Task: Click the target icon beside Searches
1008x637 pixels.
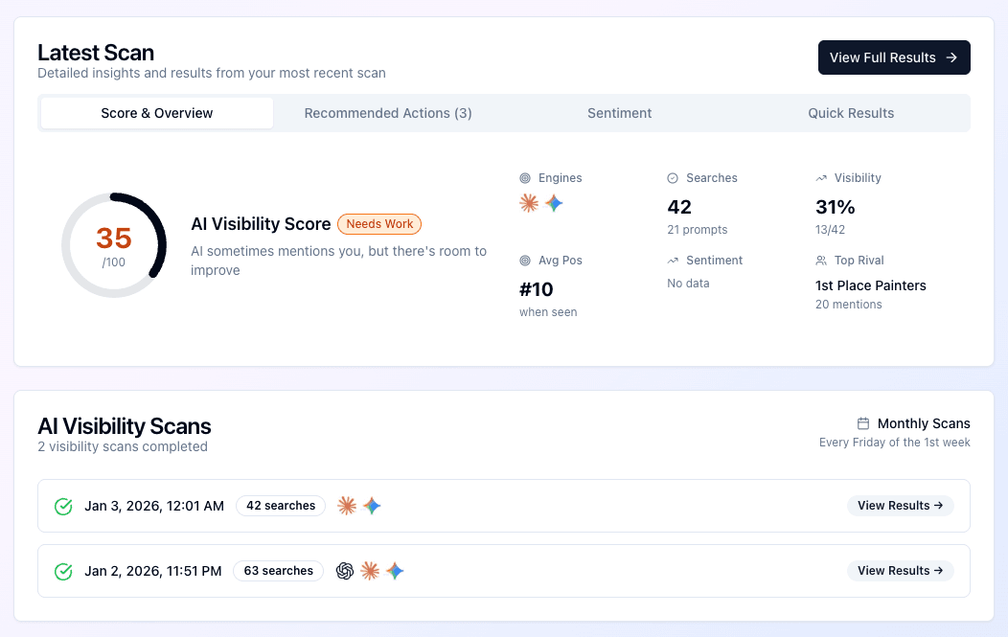Action: point(672,178)
